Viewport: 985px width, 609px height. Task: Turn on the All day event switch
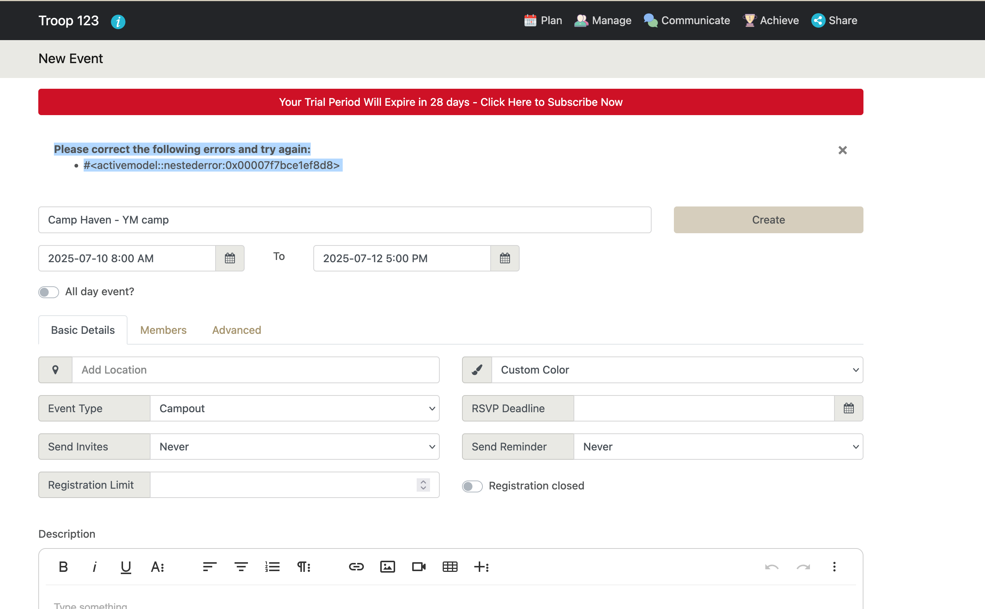48,292
